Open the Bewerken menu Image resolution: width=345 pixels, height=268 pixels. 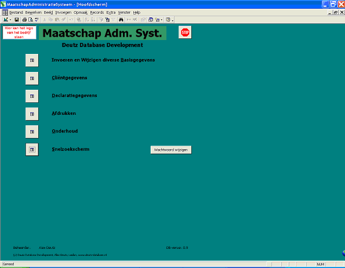33,13
